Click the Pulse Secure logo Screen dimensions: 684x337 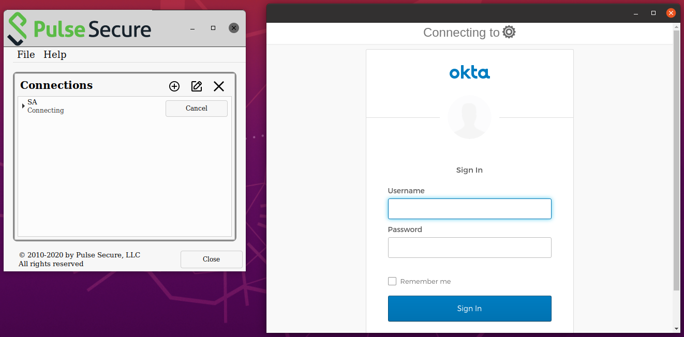(x=80, y=29)
